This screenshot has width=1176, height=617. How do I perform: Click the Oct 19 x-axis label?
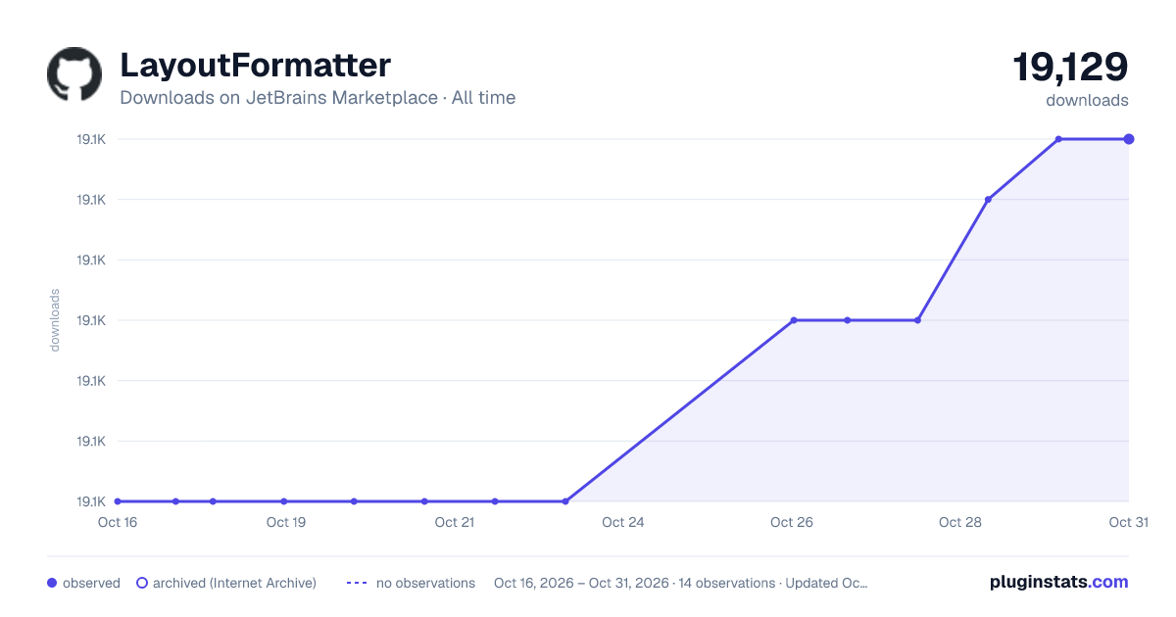coord(286,522)
